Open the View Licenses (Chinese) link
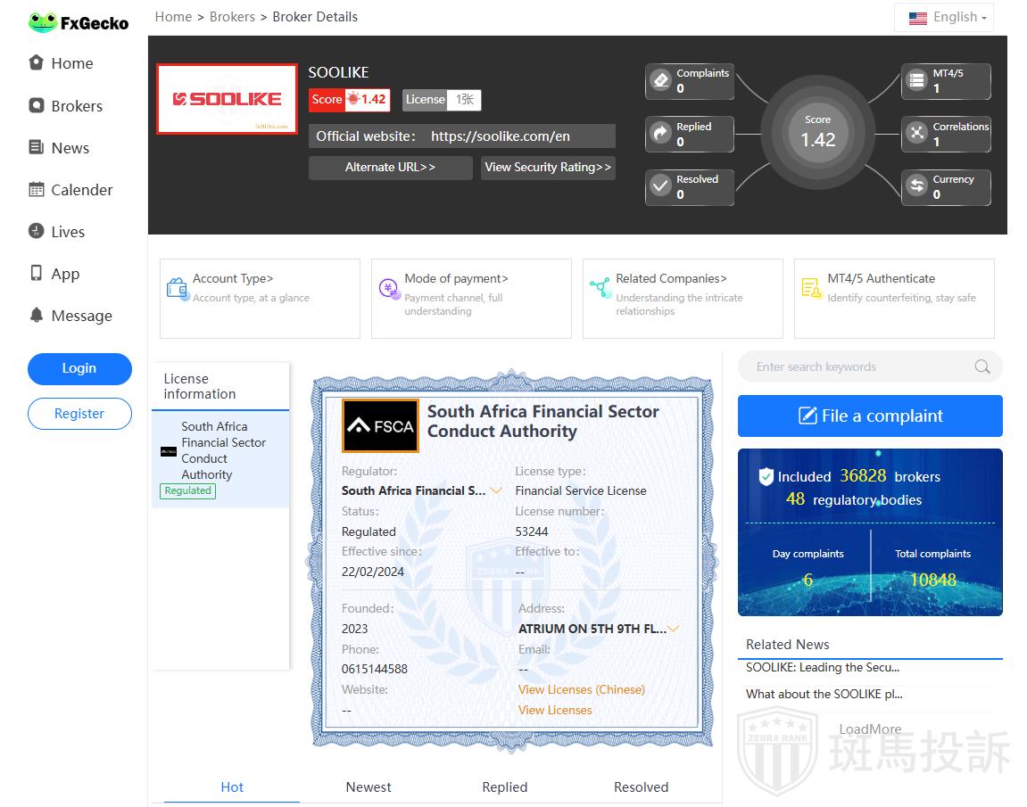 point(581,689)
